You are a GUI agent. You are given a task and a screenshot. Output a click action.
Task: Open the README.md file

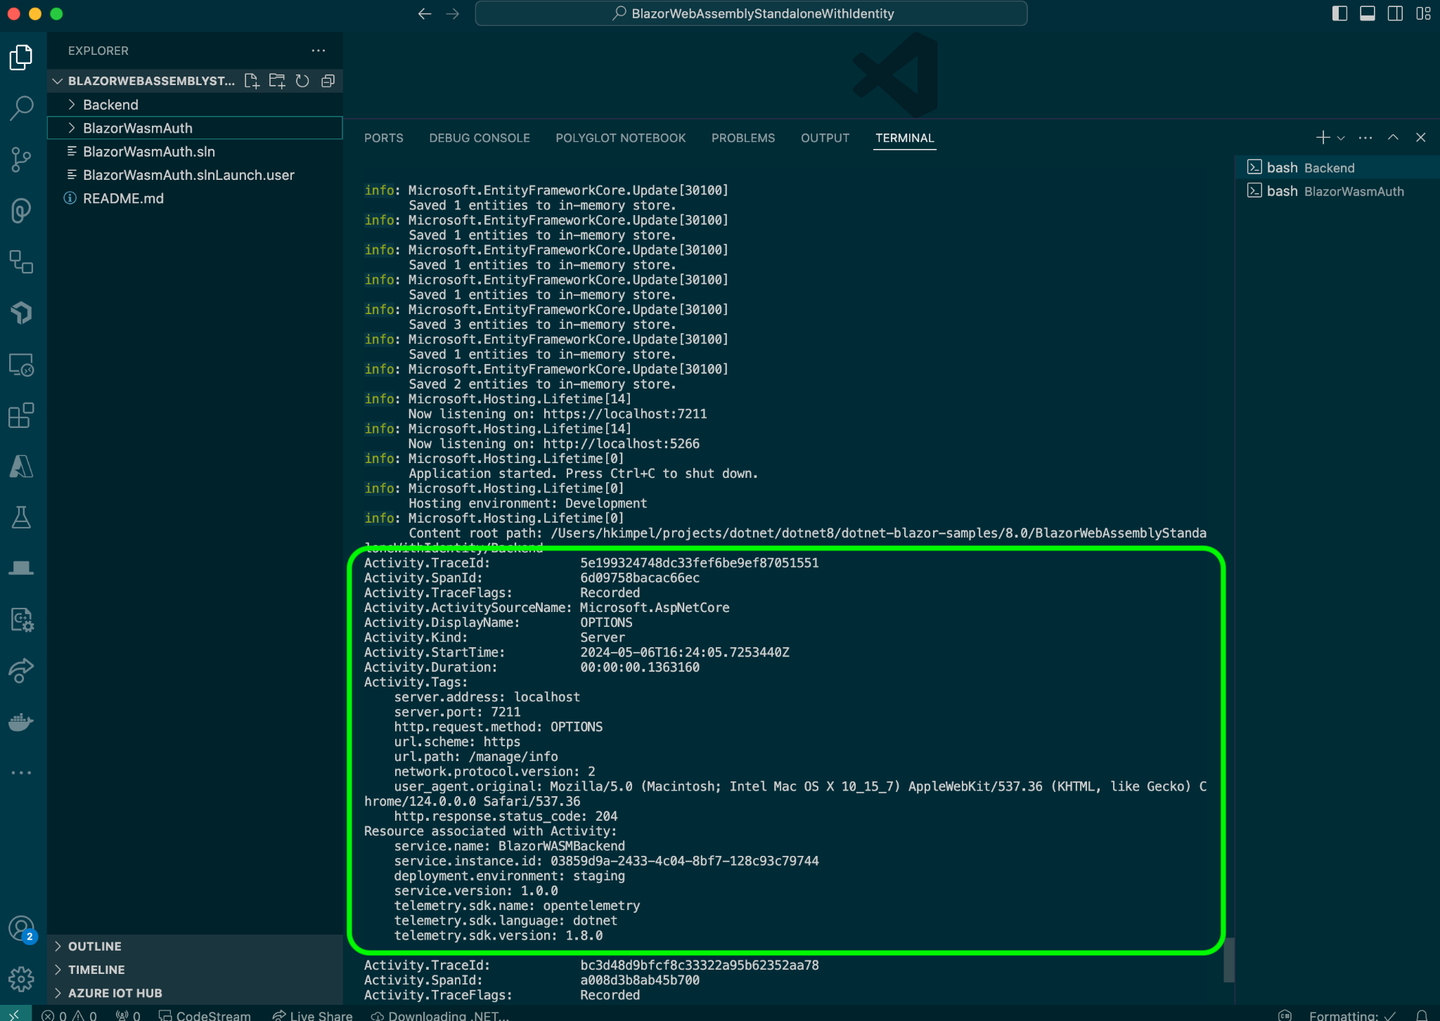click(x=123, y=198)
